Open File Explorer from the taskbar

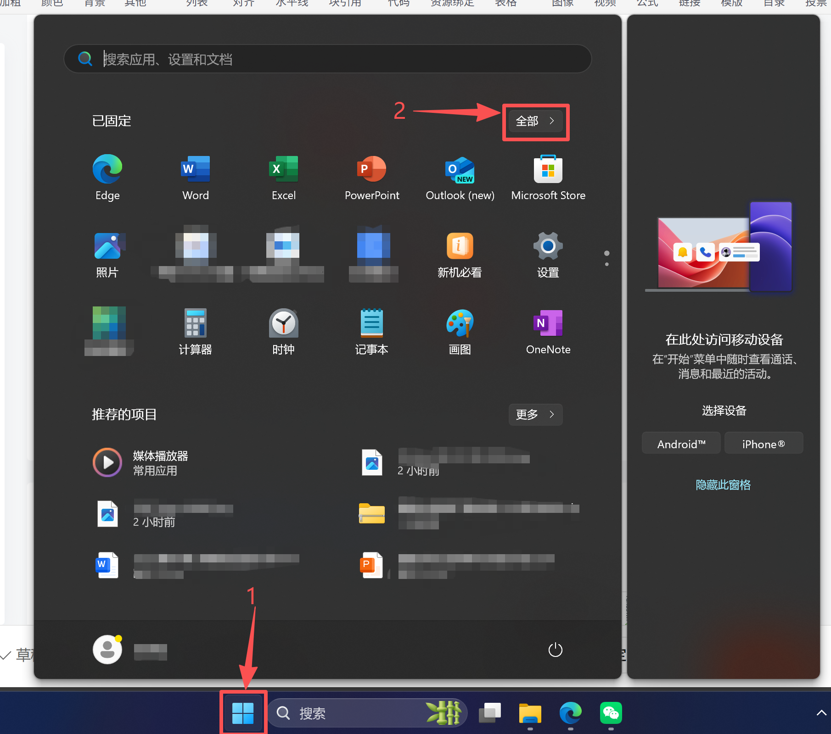pyautogui.click(x=530, y=713)
